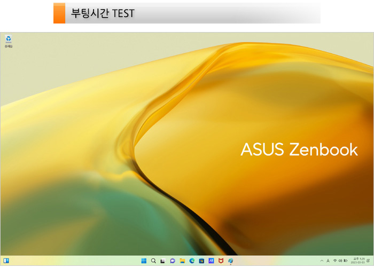Launch Microsoft Edge from the taskbar

192,261
